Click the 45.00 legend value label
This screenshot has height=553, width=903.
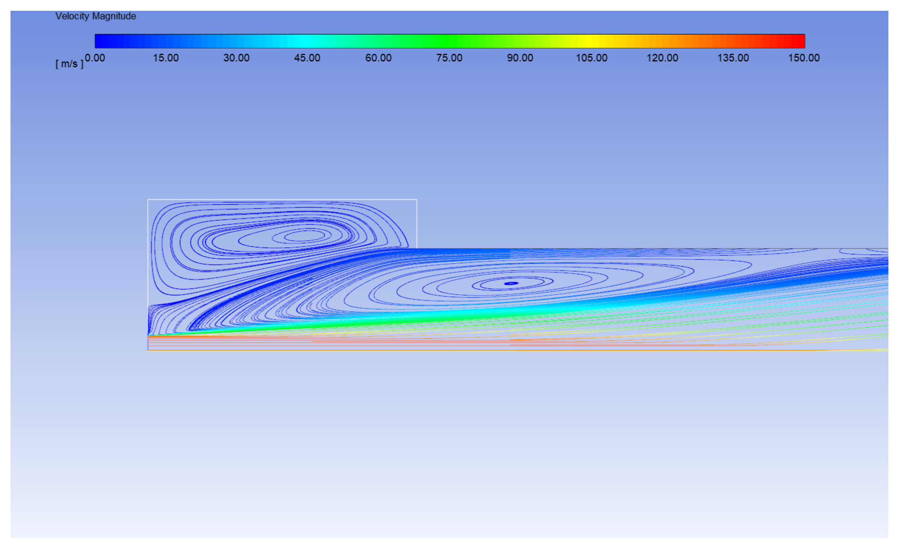[307, 58]
